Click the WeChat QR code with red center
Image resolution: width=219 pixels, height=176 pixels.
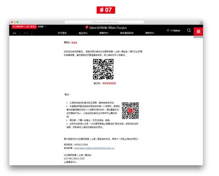point(130,110)
